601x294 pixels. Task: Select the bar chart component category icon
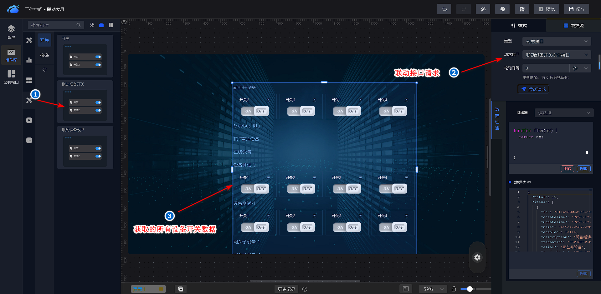pos(29,60)
